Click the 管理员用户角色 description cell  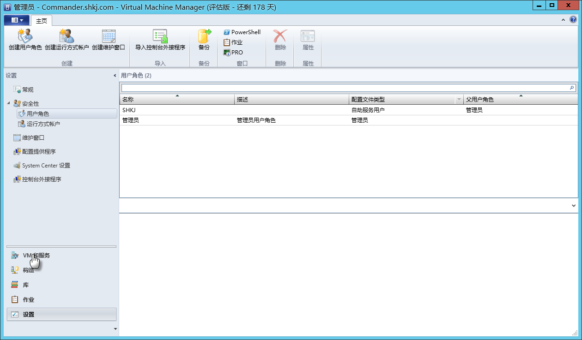tap(256, 120)
